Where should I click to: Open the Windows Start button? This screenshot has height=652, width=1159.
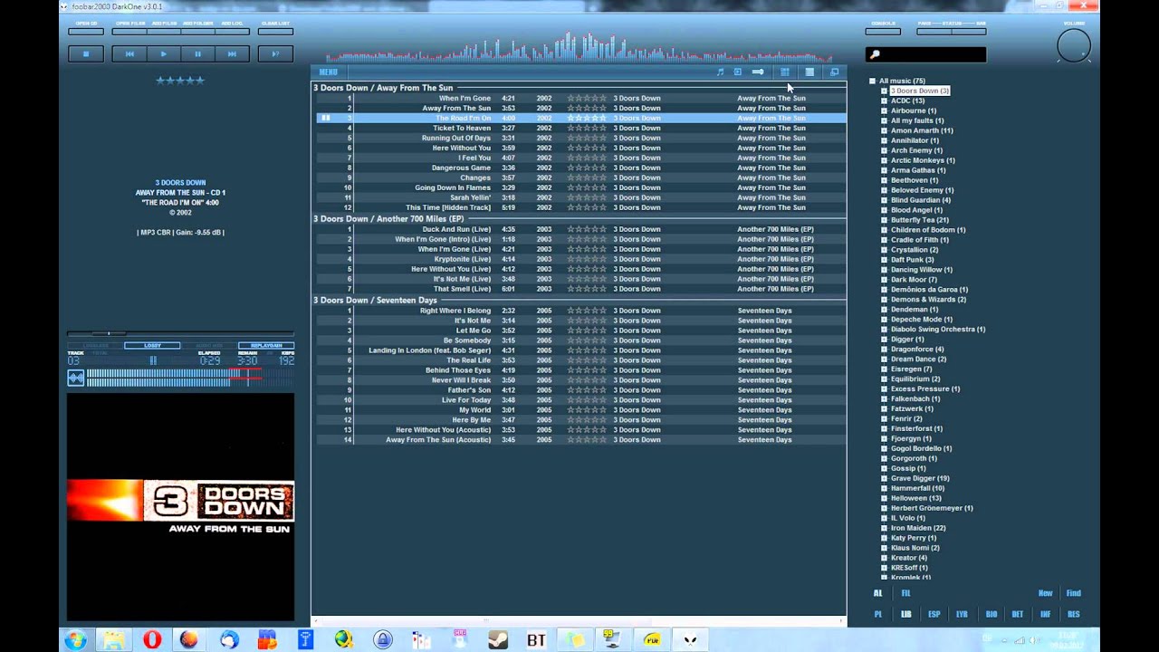tap(76, 639)
